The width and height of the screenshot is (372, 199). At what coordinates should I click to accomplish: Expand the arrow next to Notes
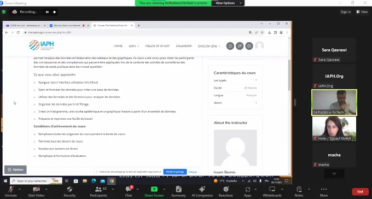tap(309, 189)
